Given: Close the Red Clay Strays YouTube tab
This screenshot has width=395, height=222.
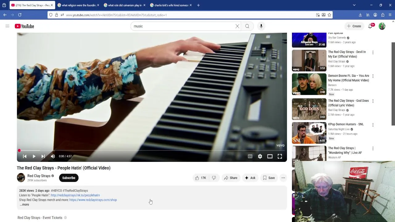Looking at the screenshot, I should pos(52,5).
